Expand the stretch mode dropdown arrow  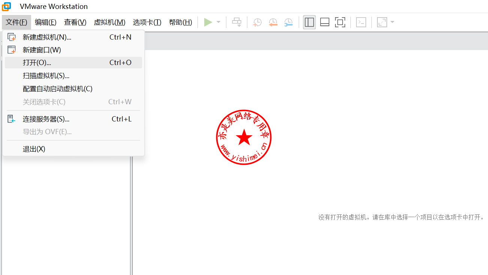(x=392, y=22)
